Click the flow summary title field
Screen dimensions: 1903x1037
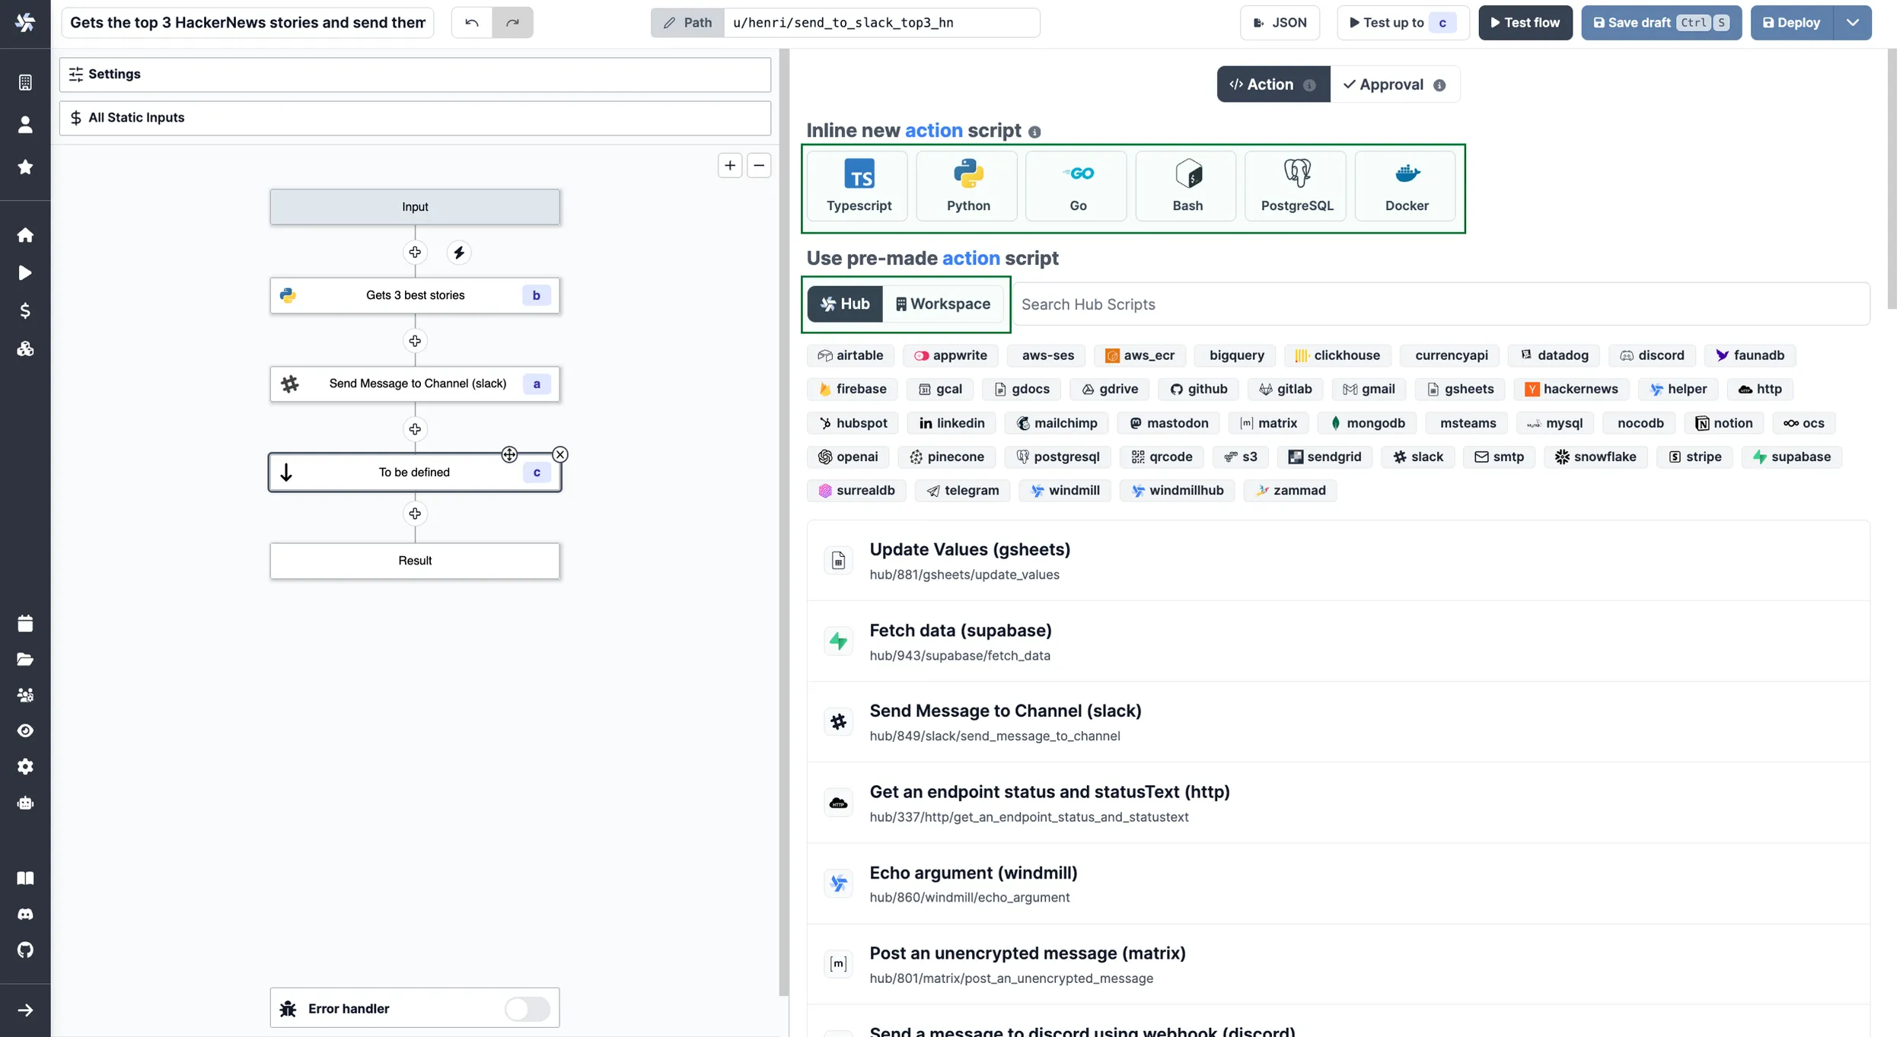(x=247, y=23)
